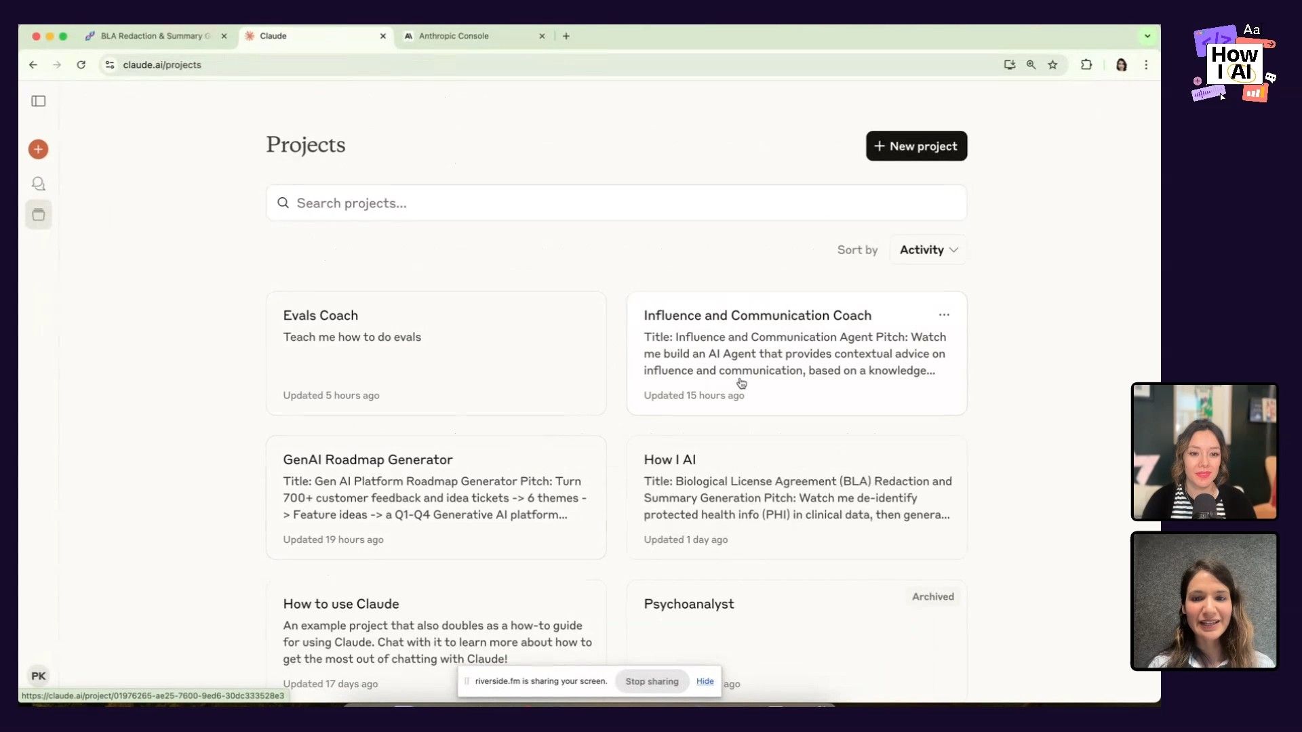This screenshot has height=732, width=1302.
Task: Open Influence and Communication Coach project title
Action: click(757, 315)
